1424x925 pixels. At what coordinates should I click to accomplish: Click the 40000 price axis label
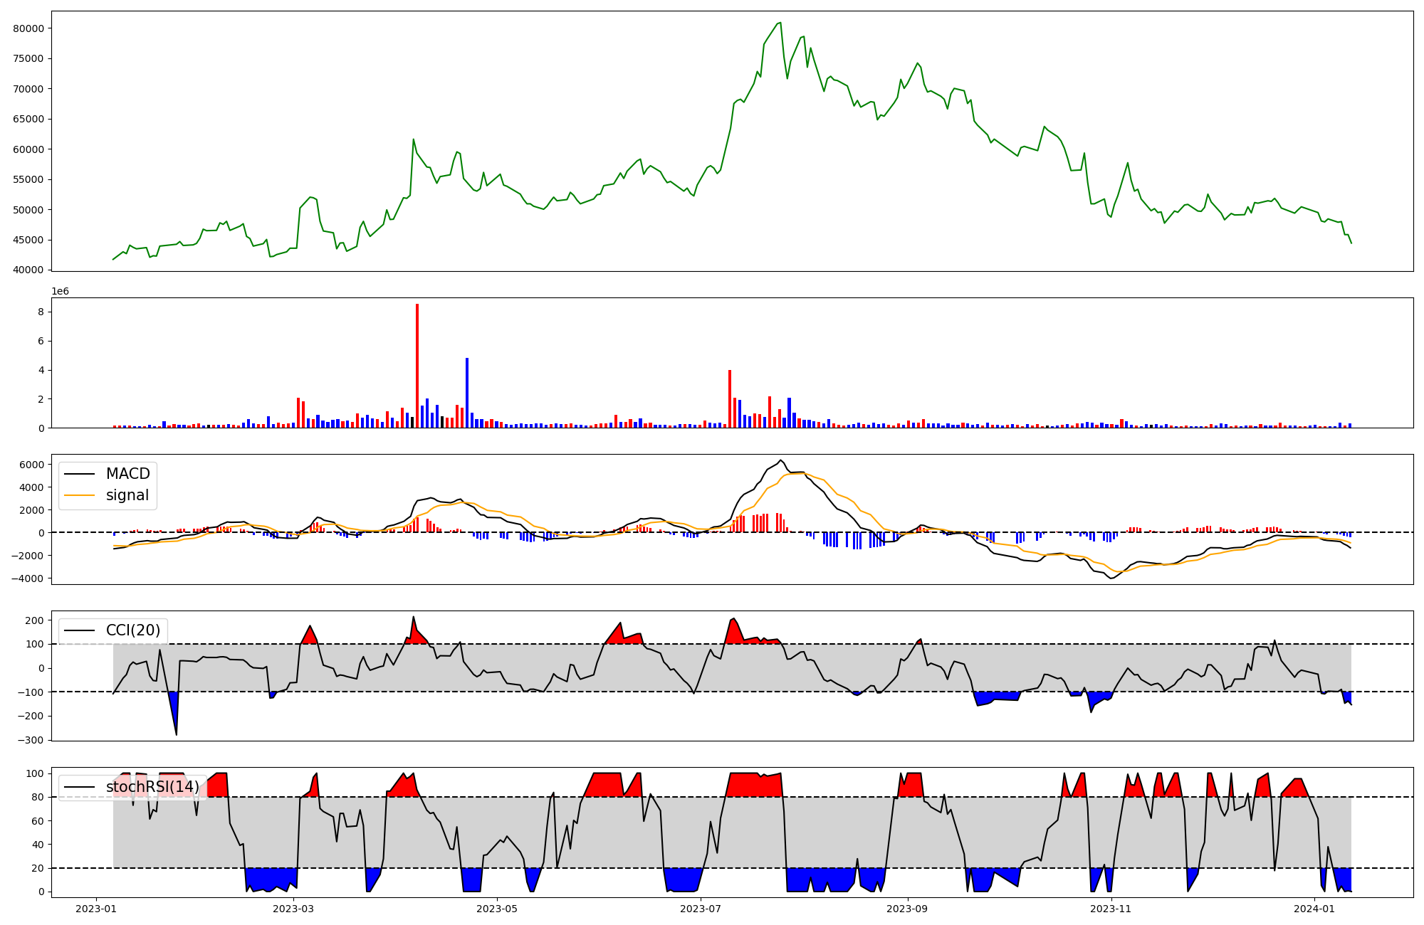[28, 270]
